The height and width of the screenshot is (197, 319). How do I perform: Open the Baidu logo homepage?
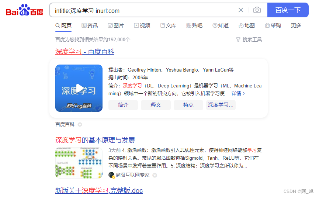[24, 10]
